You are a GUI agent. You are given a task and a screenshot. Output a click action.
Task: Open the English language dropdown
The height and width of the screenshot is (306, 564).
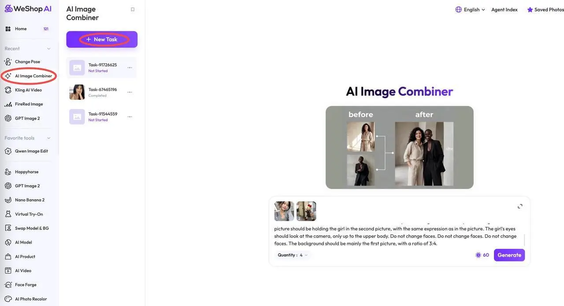(470, 9)
